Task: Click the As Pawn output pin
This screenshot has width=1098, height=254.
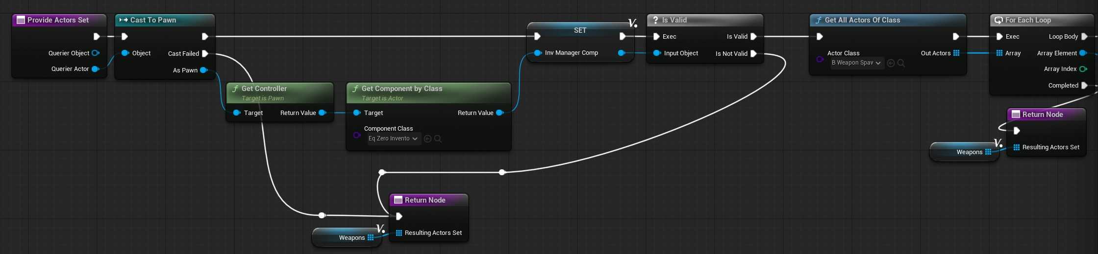Action: [x=203, y=70]
